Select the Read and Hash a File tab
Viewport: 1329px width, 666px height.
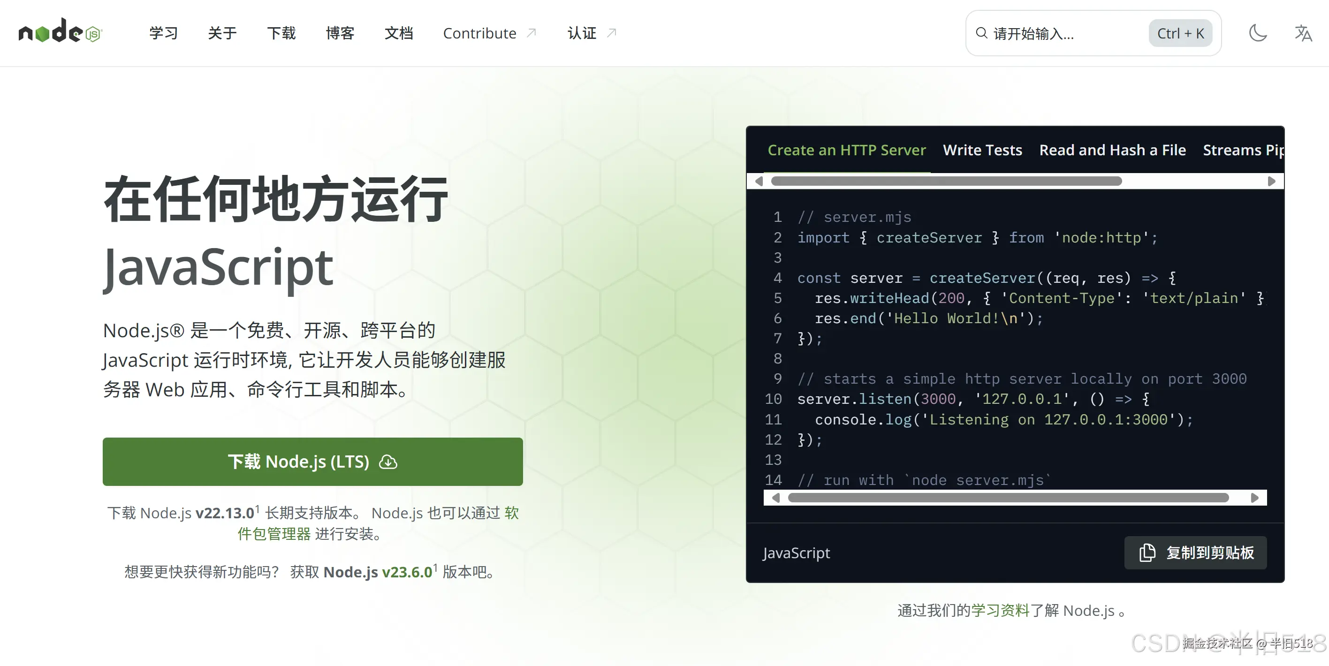1112,150
